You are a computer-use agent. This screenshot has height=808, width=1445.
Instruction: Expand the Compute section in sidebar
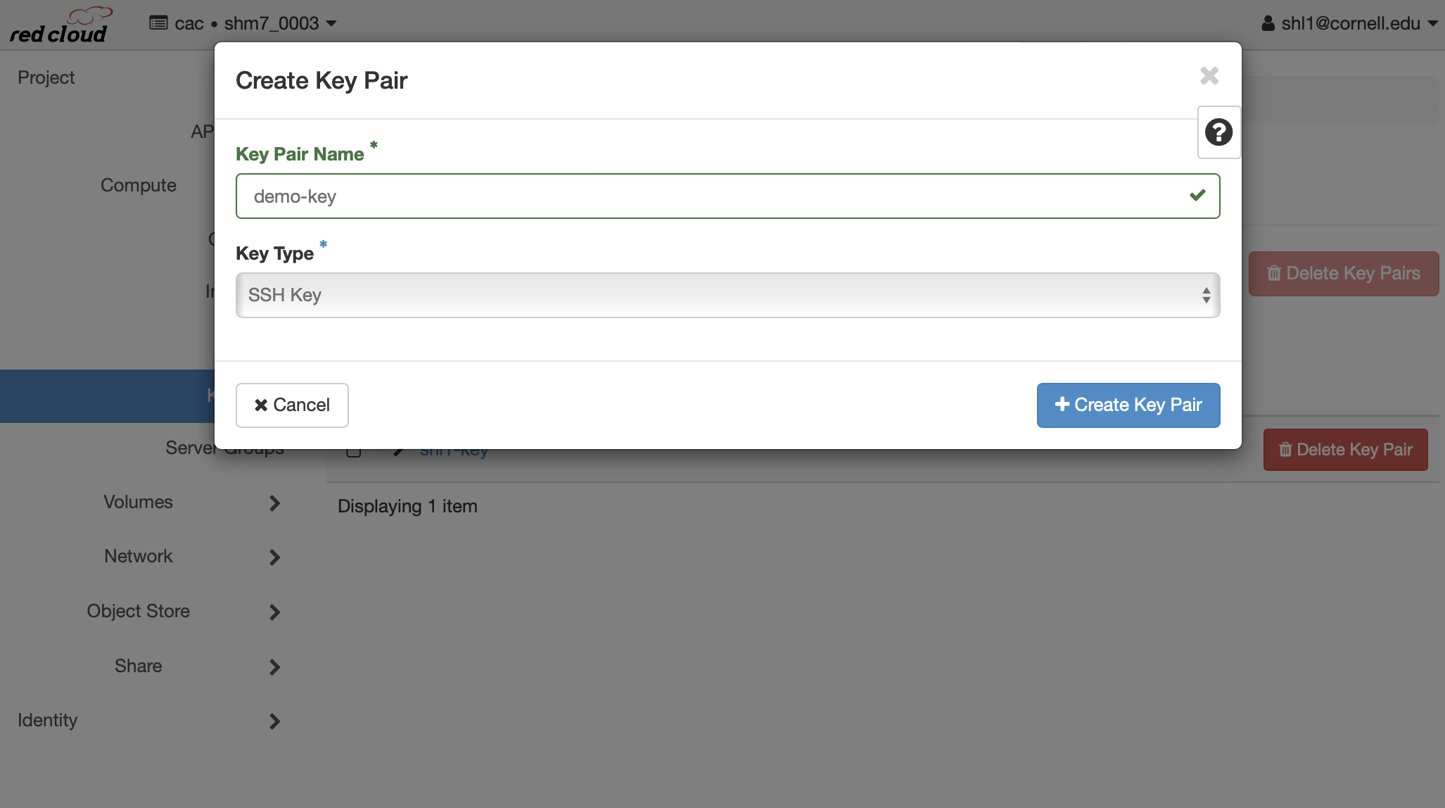(140, 184)
